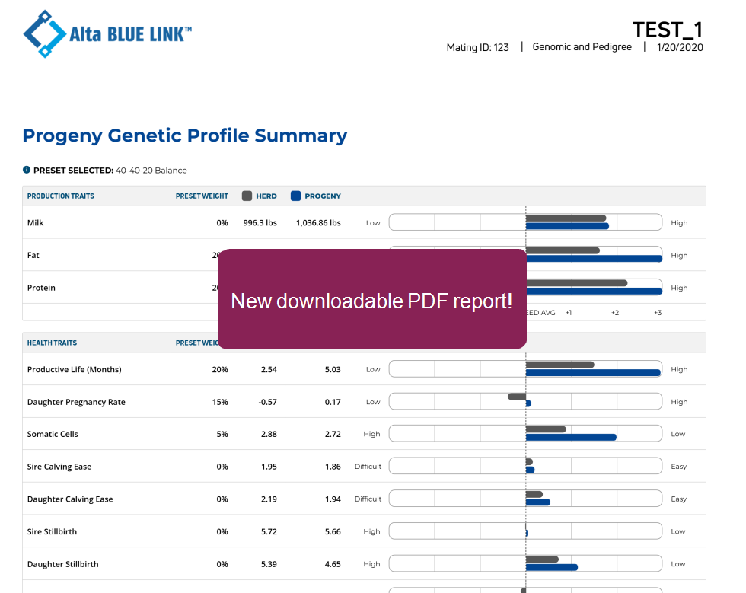This screenshot has width=746, height=593.
Task: Click the Daughter Calving Ease row label
Action: [x=70, y=499]
